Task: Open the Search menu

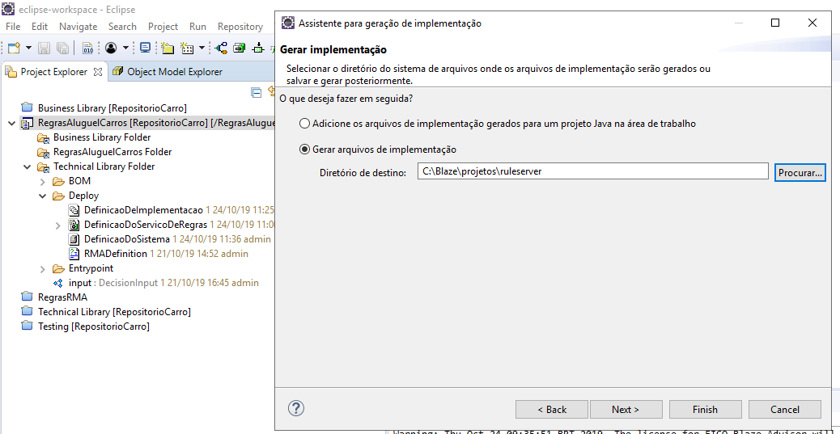Action: click(x=122, y=26)
